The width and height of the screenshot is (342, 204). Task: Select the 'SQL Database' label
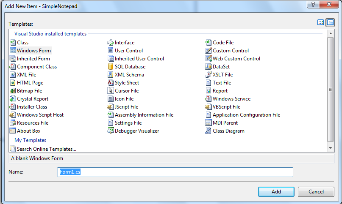130,67
